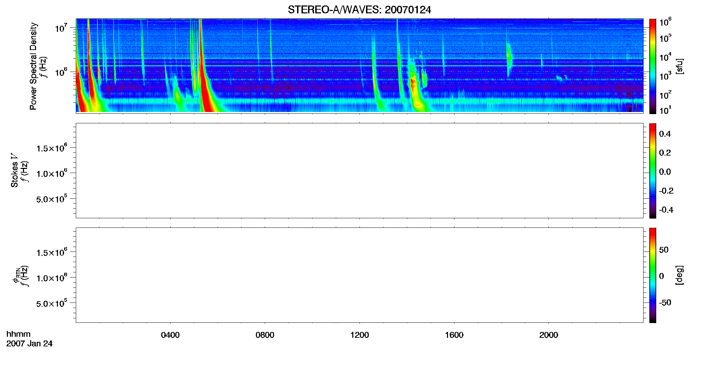Click the 0800 time axis label
This screenshot has width=719, height=370.
point(265,335)
